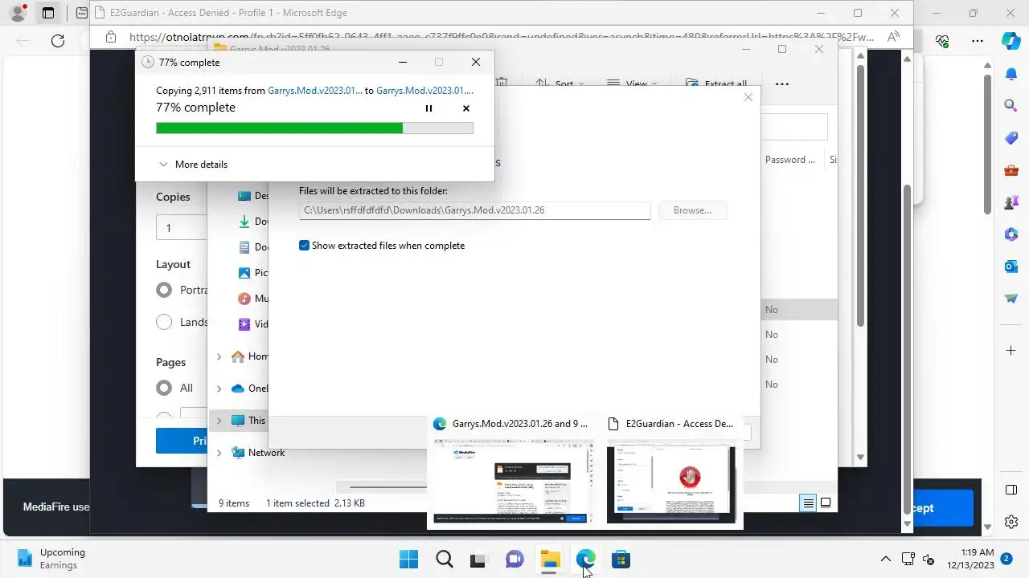Screen dimensions: 1029x578
Task: Open Upcoming Earnings widget
Action: tap(50, 559)
